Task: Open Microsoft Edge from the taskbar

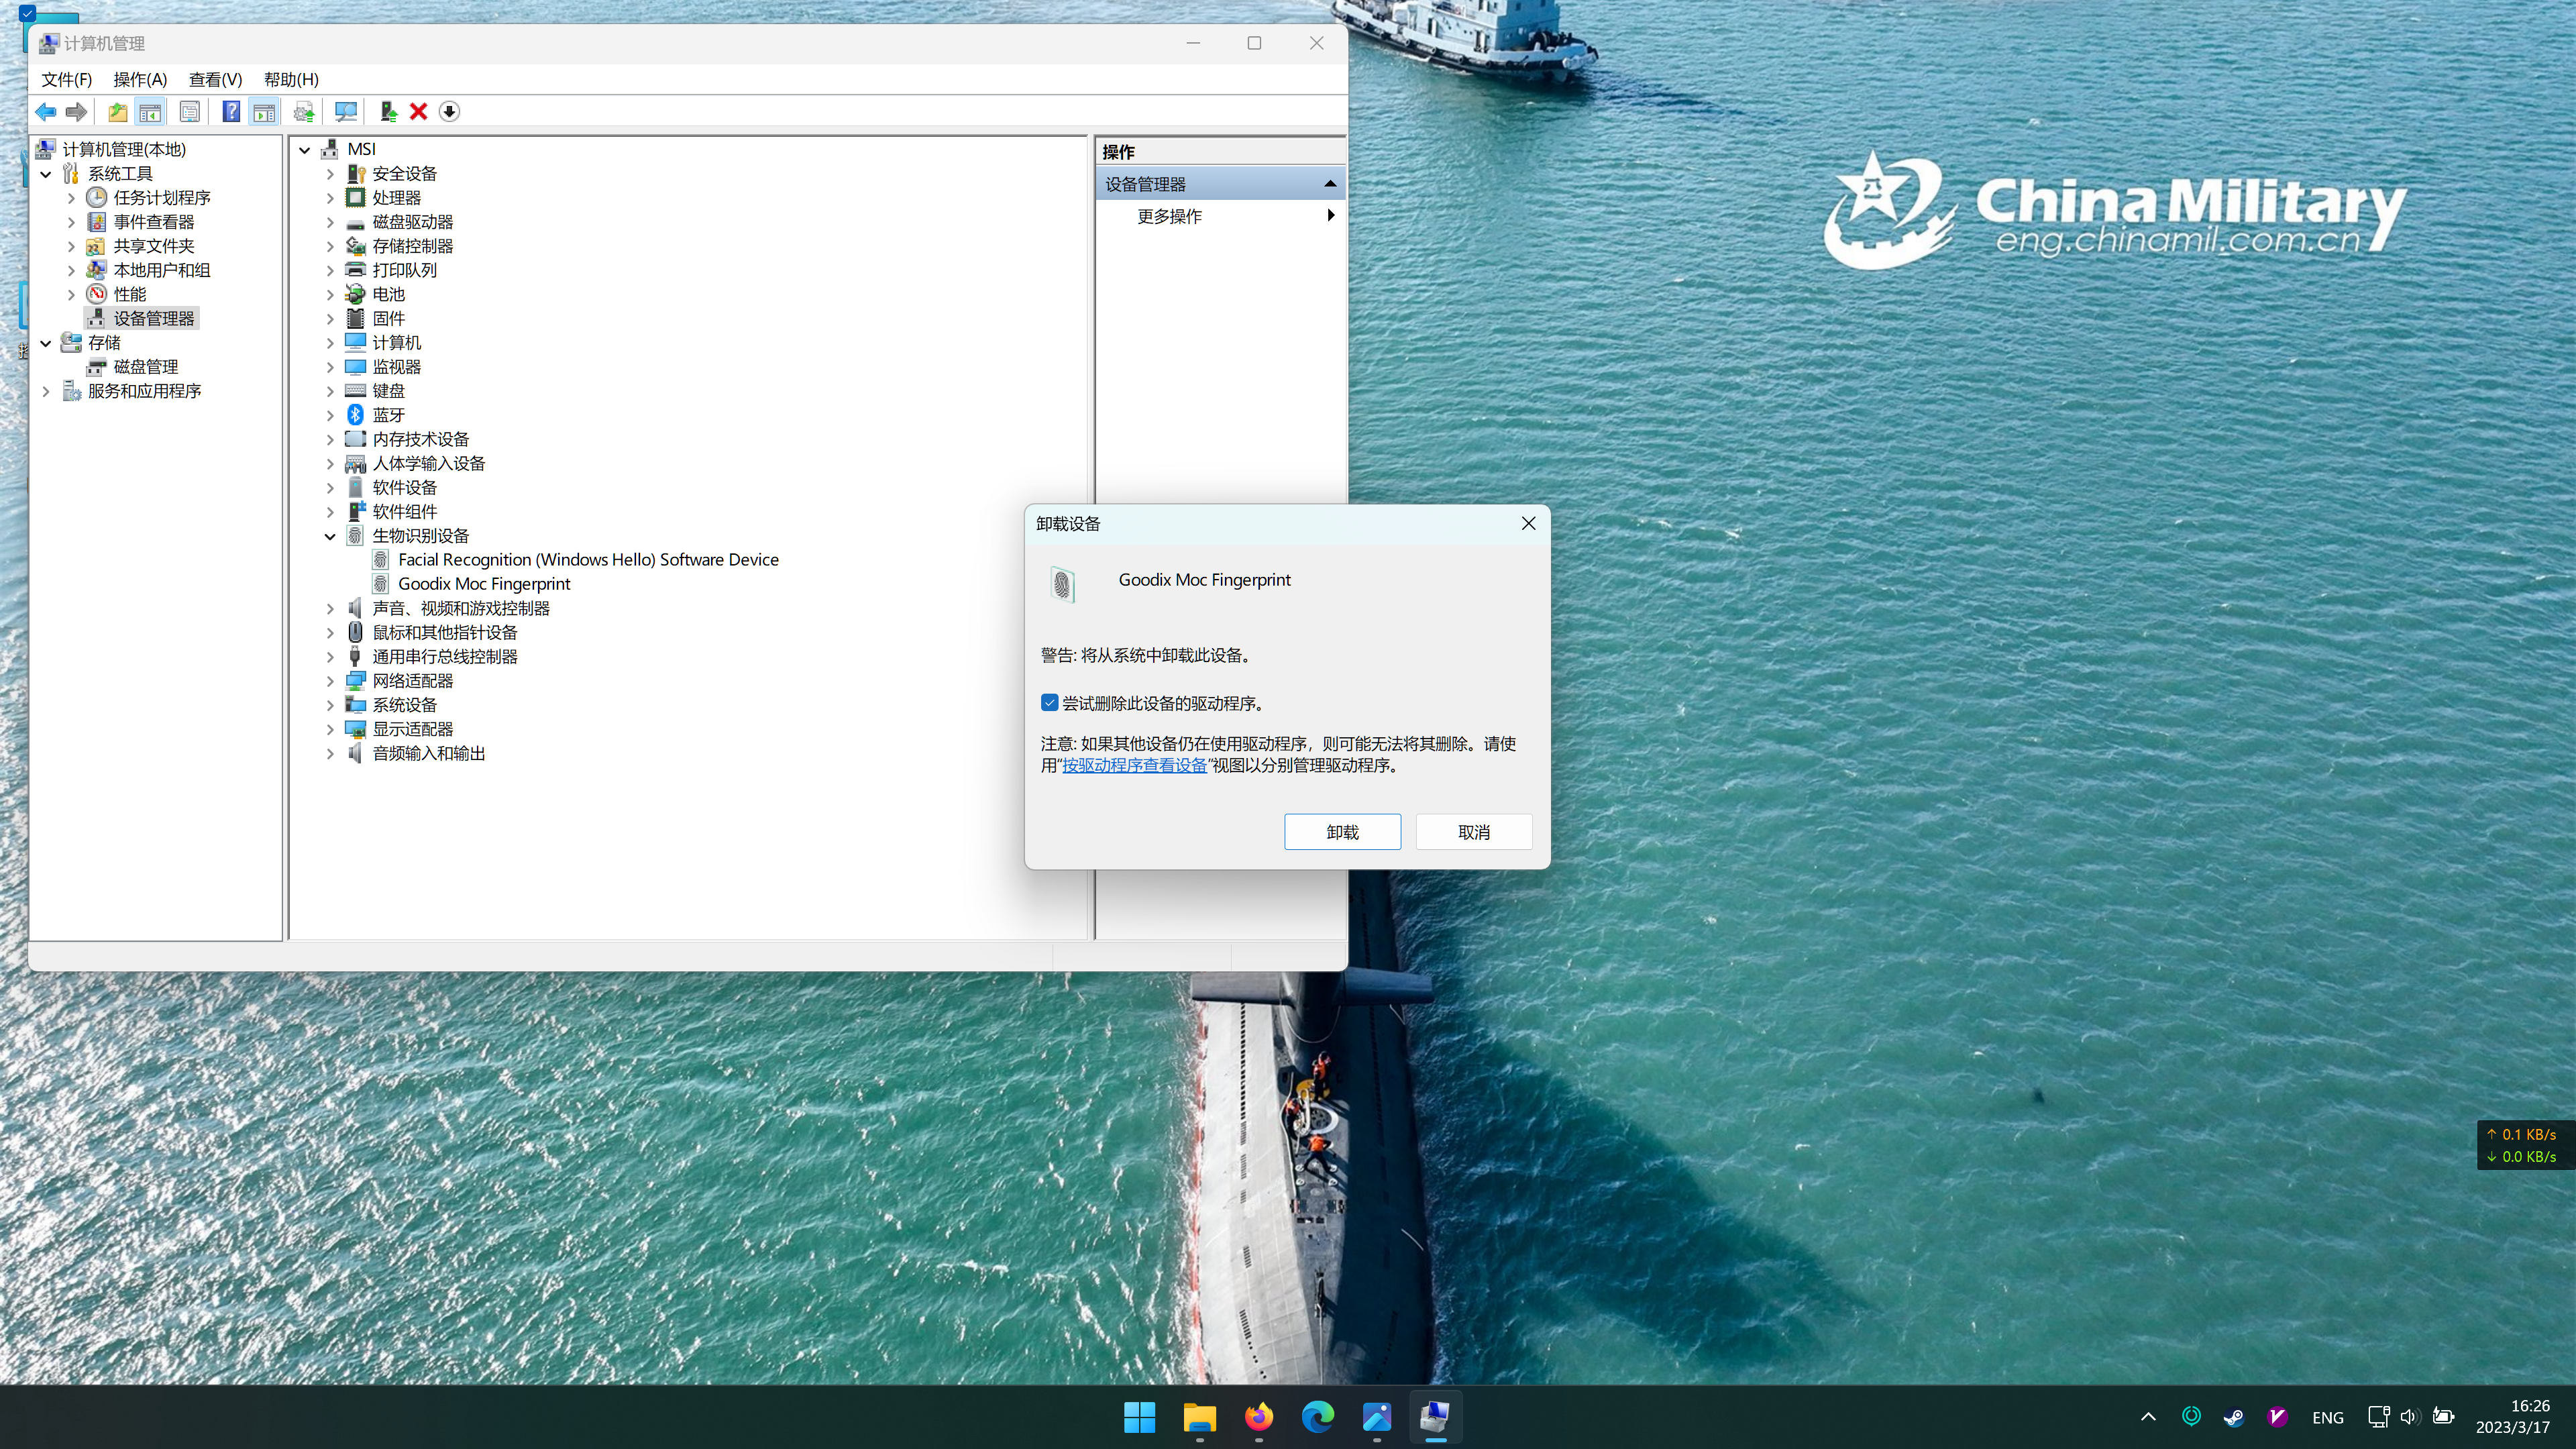Action: pyautogui.click(x=1317, y=1416)
